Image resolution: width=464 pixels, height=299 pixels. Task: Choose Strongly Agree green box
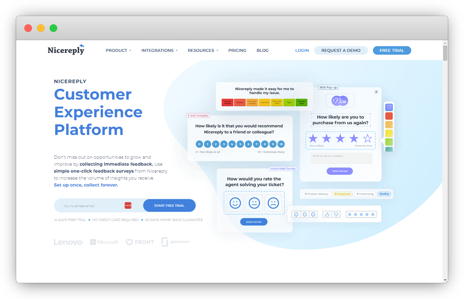302,102
